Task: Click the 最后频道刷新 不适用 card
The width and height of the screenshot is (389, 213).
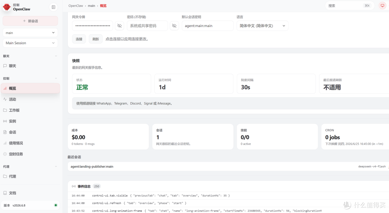Action: coord(354,84)
